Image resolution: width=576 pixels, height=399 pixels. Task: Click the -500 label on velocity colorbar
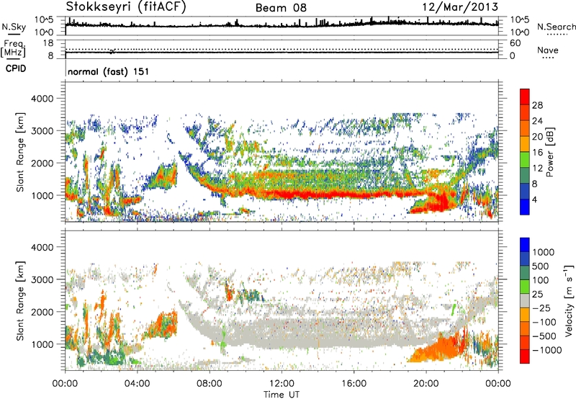click(x=544, y=336)
